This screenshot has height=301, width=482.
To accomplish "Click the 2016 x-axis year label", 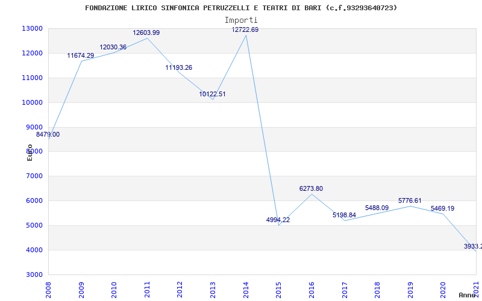I will (x=311, y=290).
